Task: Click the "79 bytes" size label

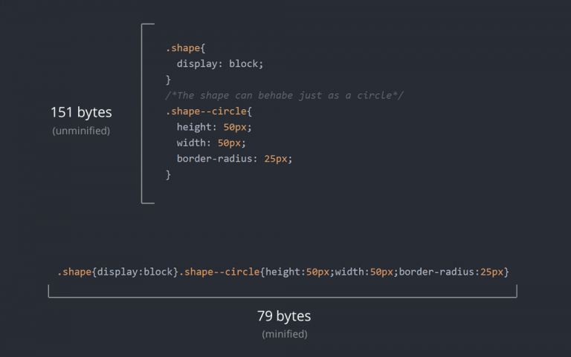Action: (284, 316)
